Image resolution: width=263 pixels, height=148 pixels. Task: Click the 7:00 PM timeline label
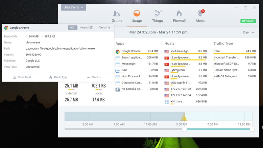[213, 124]
